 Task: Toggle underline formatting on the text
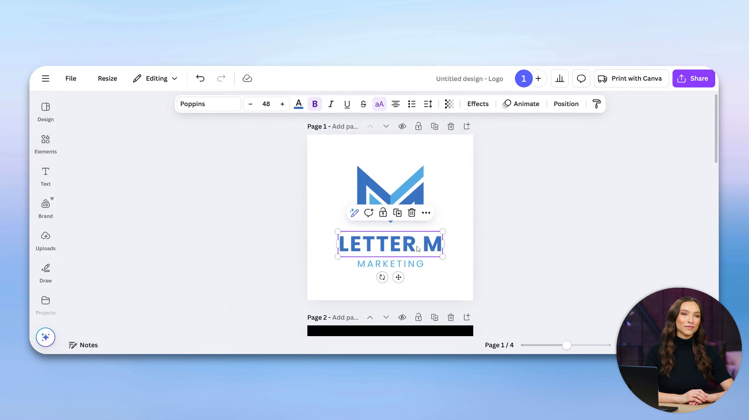tap(346, 104)
